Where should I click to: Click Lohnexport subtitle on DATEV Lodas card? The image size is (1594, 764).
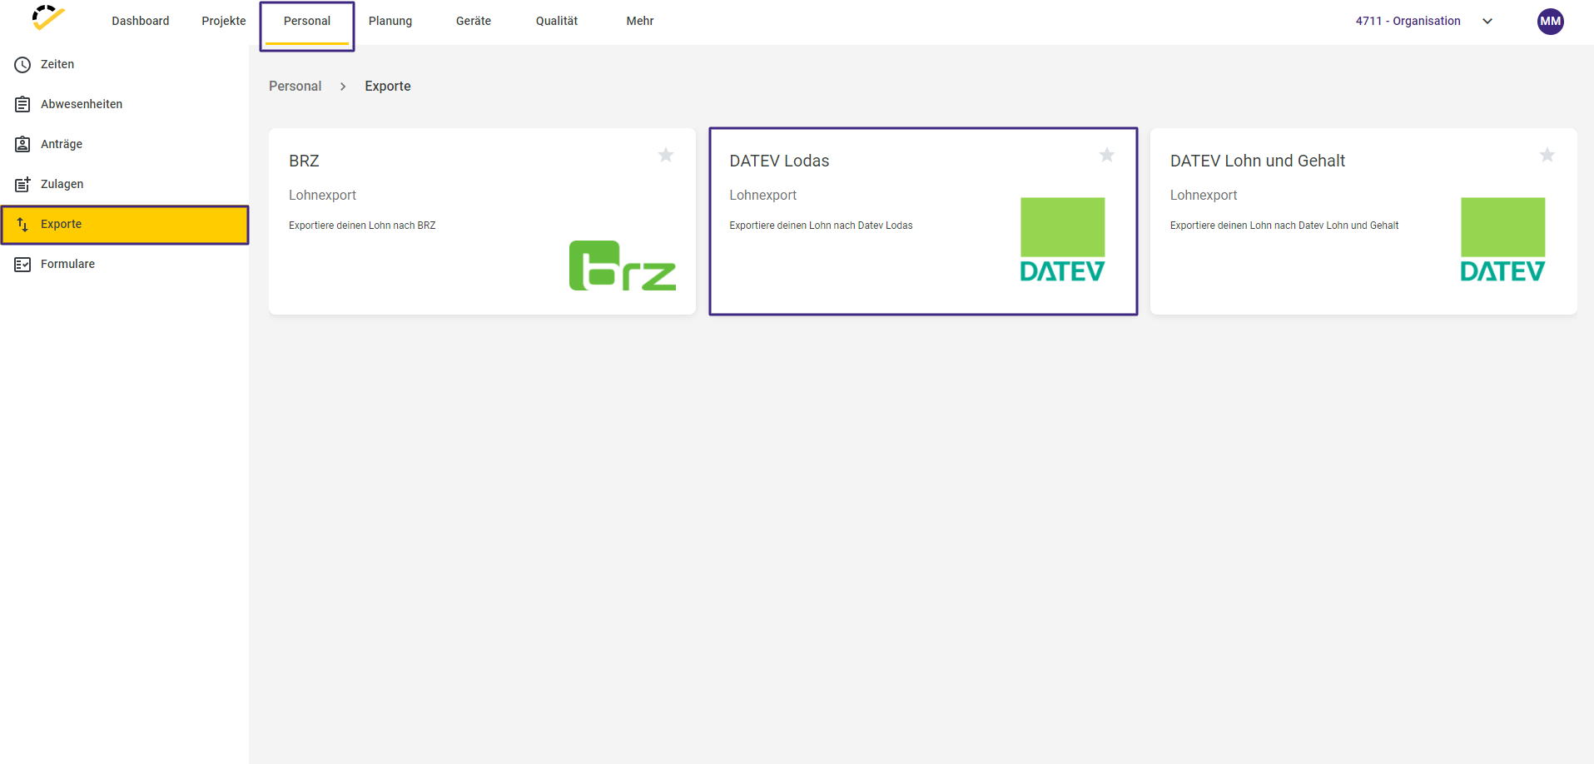[762, 196]
